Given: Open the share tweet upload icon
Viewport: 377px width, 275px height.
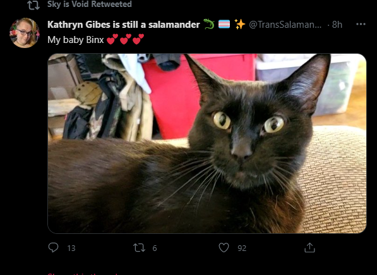Looking at the screenshot, I should [309, 248].
